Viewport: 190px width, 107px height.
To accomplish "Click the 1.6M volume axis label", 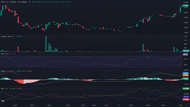I will pyautogui.click(x=185, y=37).
